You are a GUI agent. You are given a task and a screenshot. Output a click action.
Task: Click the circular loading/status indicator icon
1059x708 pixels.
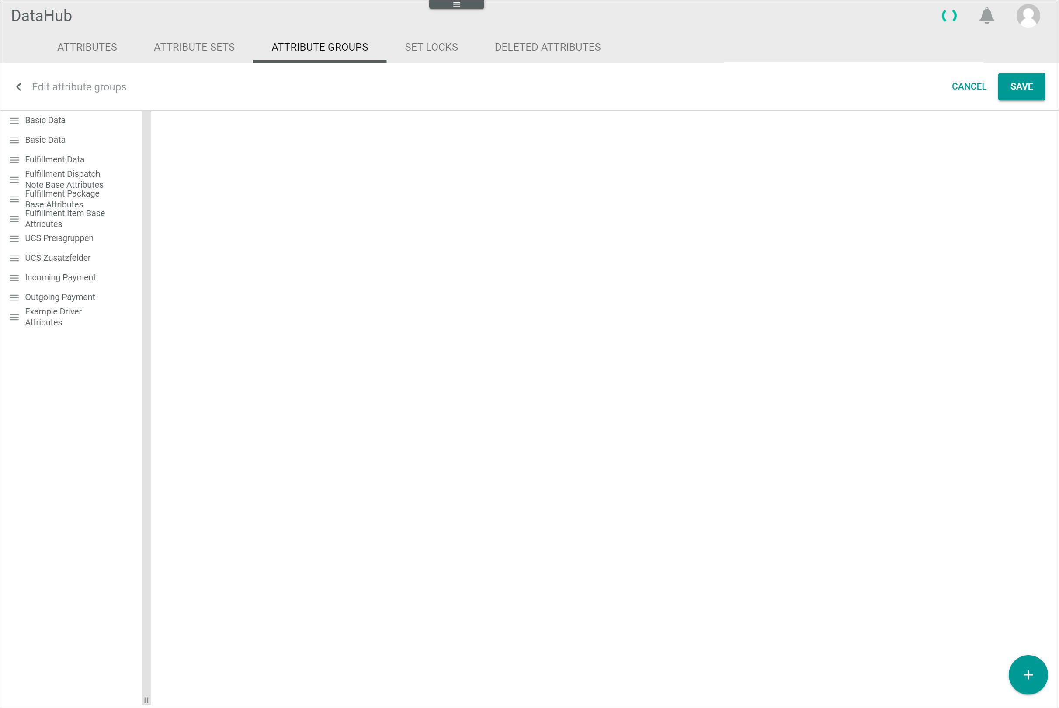click(x=949, y=15)
